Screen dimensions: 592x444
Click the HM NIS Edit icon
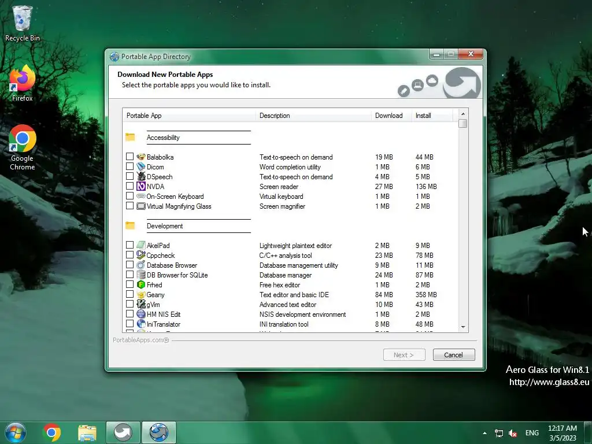pyautogui.click(x=141, y=314)
